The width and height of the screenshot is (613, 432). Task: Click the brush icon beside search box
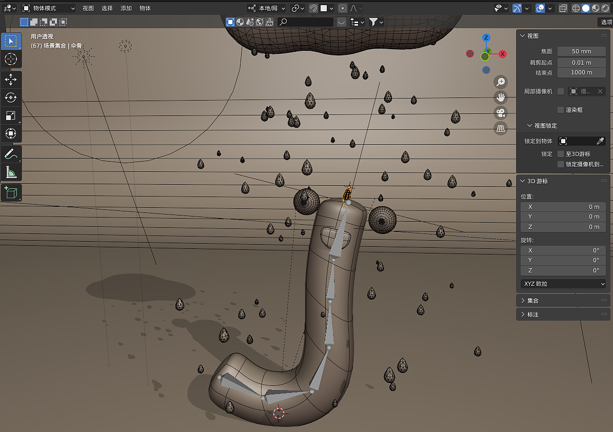pyautogui.click(x=269, y=22)
